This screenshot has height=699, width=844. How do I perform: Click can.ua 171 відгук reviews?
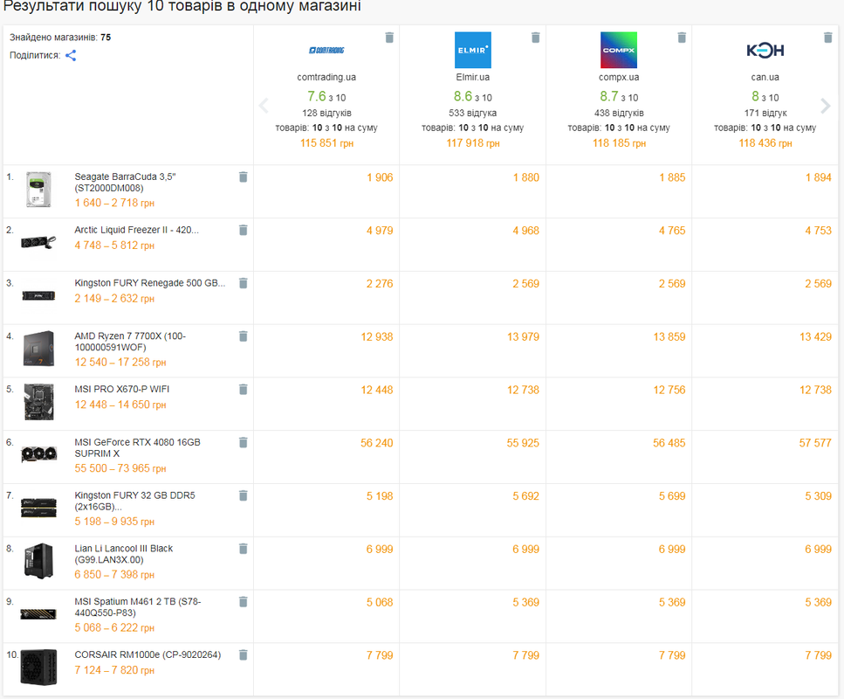[765, 114]
